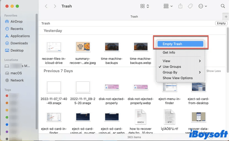
Task: Click the back navigation arrow
Action: (x=46, y=6)
